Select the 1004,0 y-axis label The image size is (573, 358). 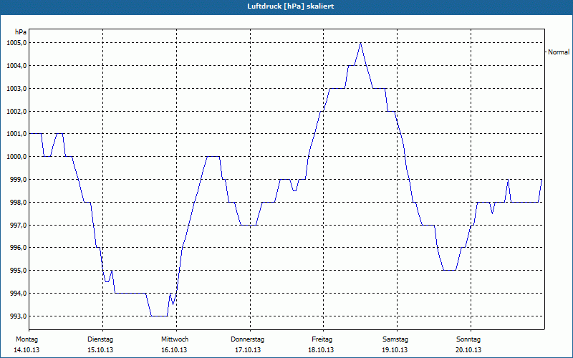click(16, 66)
